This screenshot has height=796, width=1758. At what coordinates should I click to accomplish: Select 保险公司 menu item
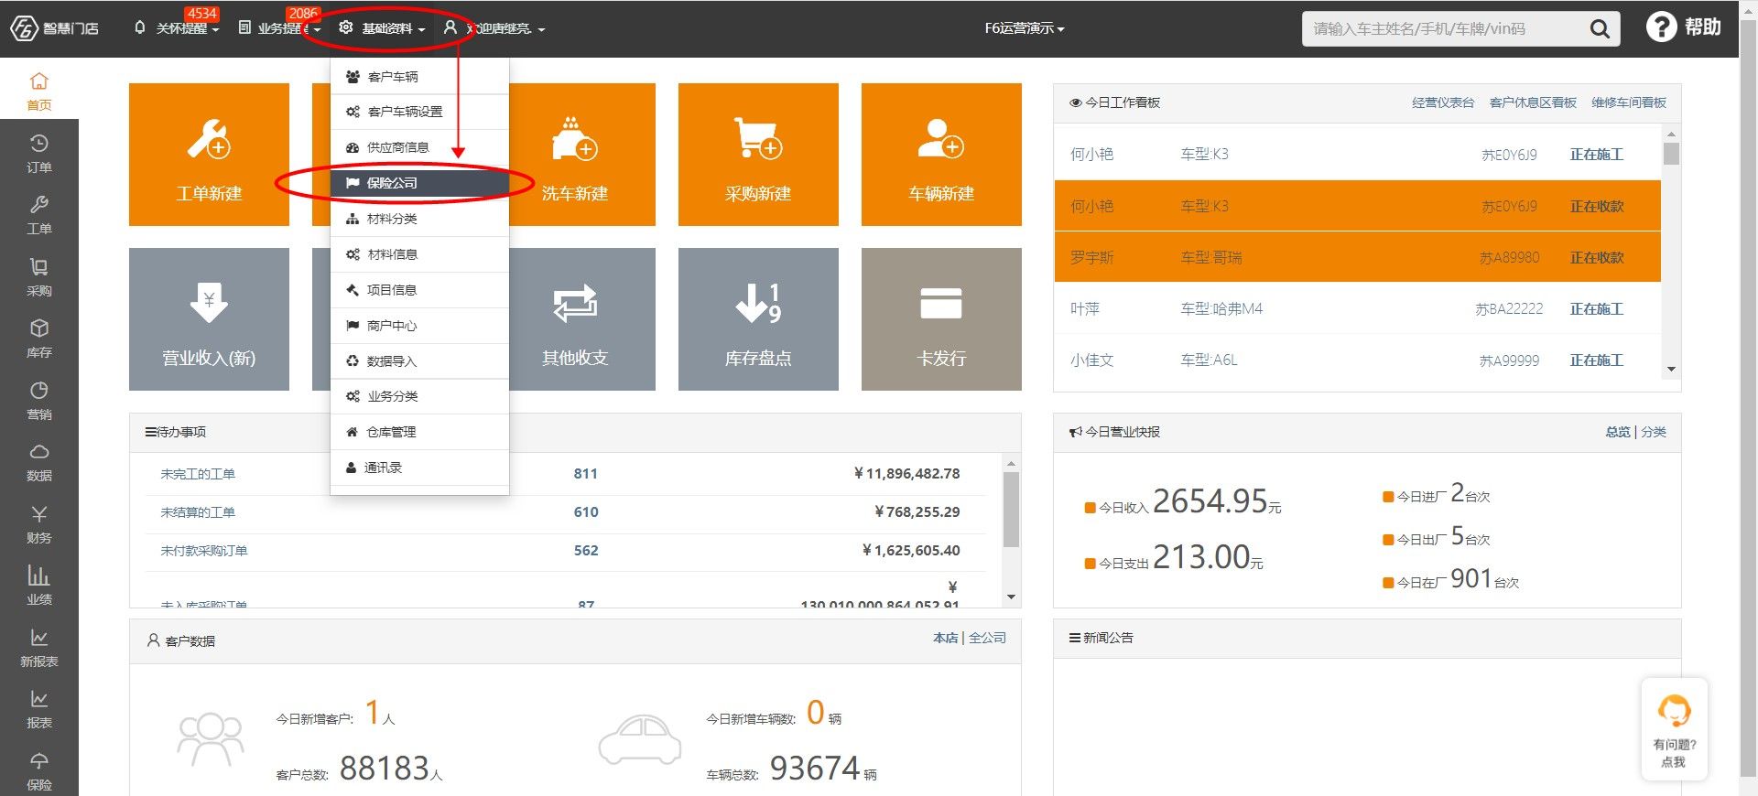[419, 183]
